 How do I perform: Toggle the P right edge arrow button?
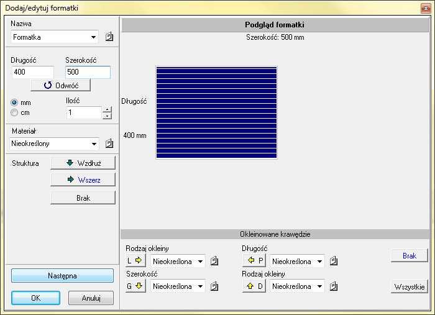(x=254, y=261)
